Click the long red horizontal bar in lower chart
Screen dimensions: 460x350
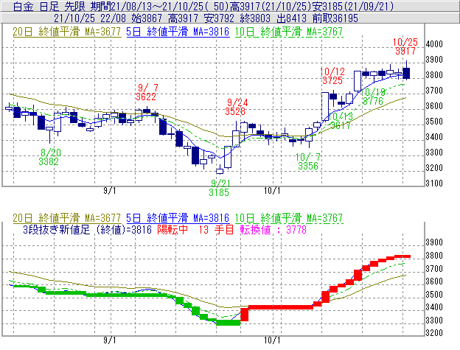pyautogui.click(x=281, y=307)
